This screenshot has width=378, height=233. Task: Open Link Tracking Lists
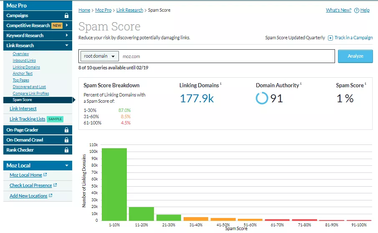pos(28,119)
